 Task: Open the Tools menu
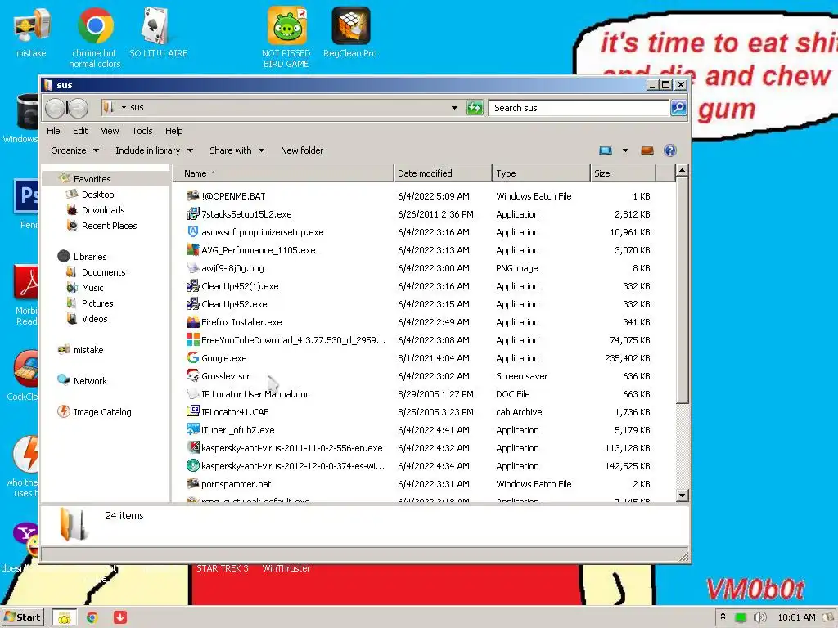(142, 131)
